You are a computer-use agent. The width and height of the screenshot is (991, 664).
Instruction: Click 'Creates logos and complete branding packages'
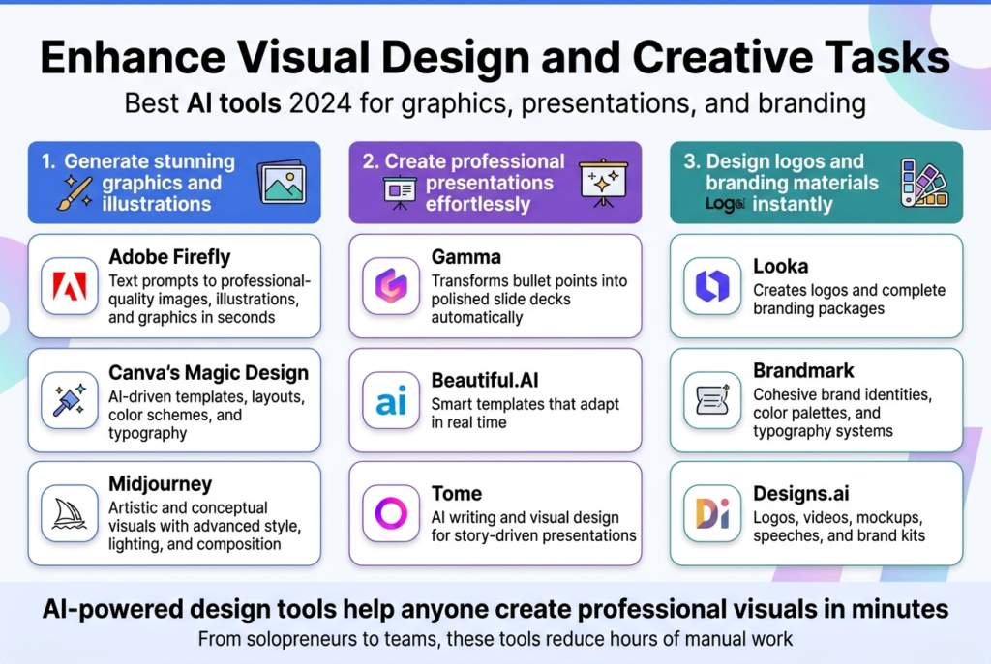tap(849, 300)
